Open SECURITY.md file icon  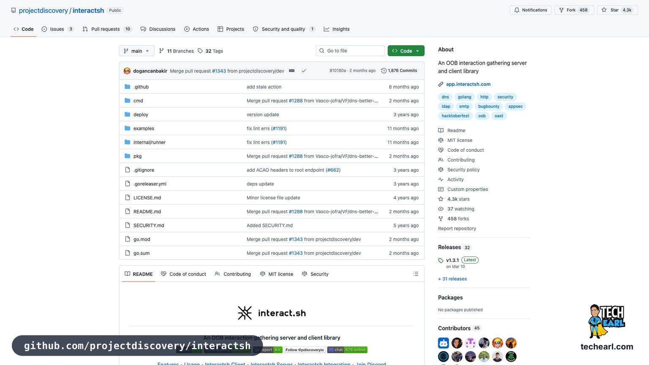coord(127,225)
